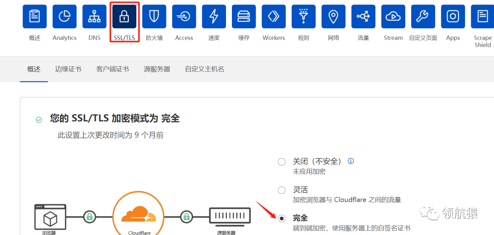Switch to the 概述 sub-tab
494x235 pixels.
[34, 69]
